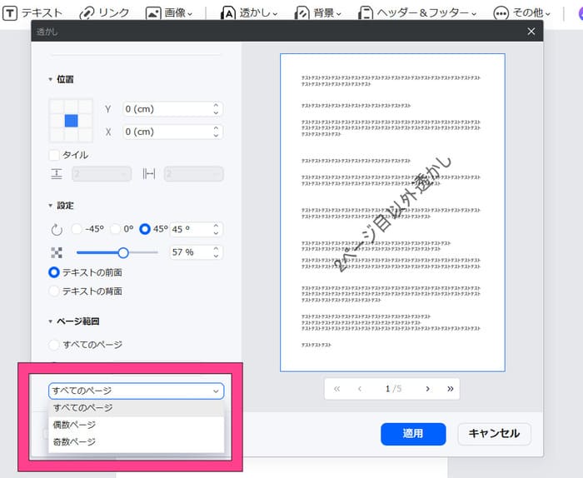
Task: Open the horizontal tile spacing dropdown
Action: (194, 174)
